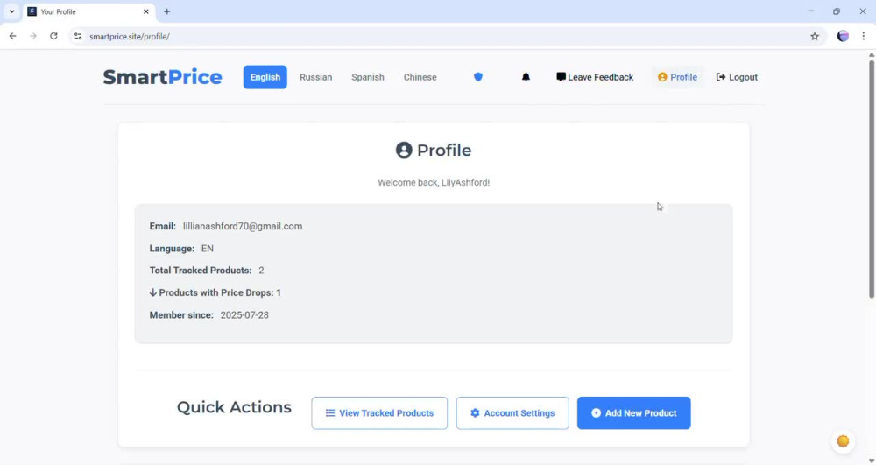The image size is (876, 465).
Task: Open Leave Feedback
Action: click(x=595, y=77)
